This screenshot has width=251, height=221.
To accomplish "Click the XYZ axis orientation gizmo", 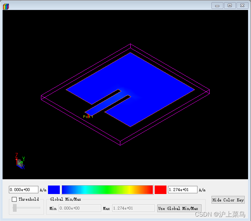I will point(20,161).
